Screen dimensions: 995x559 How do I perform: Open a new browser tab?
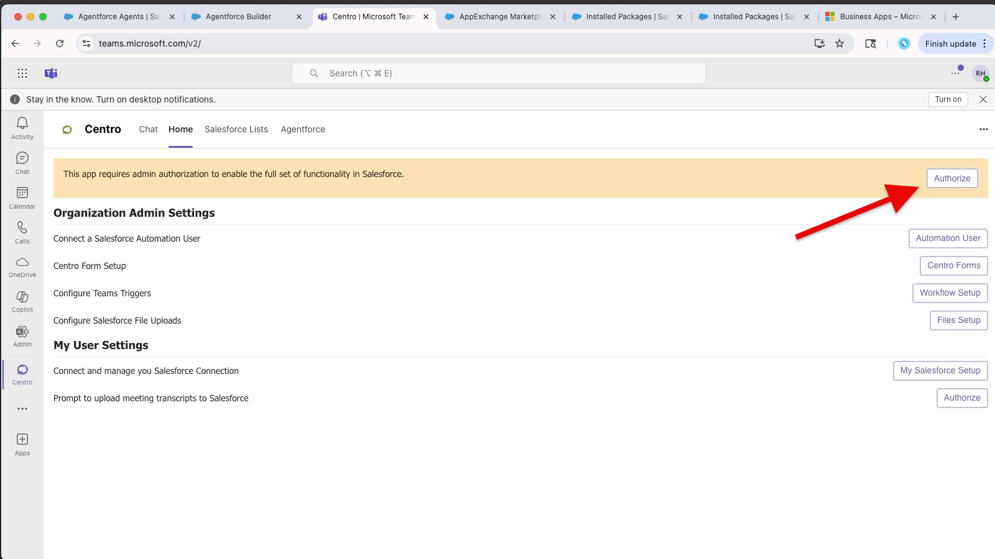pyautogui.click(x=956, y=17)
